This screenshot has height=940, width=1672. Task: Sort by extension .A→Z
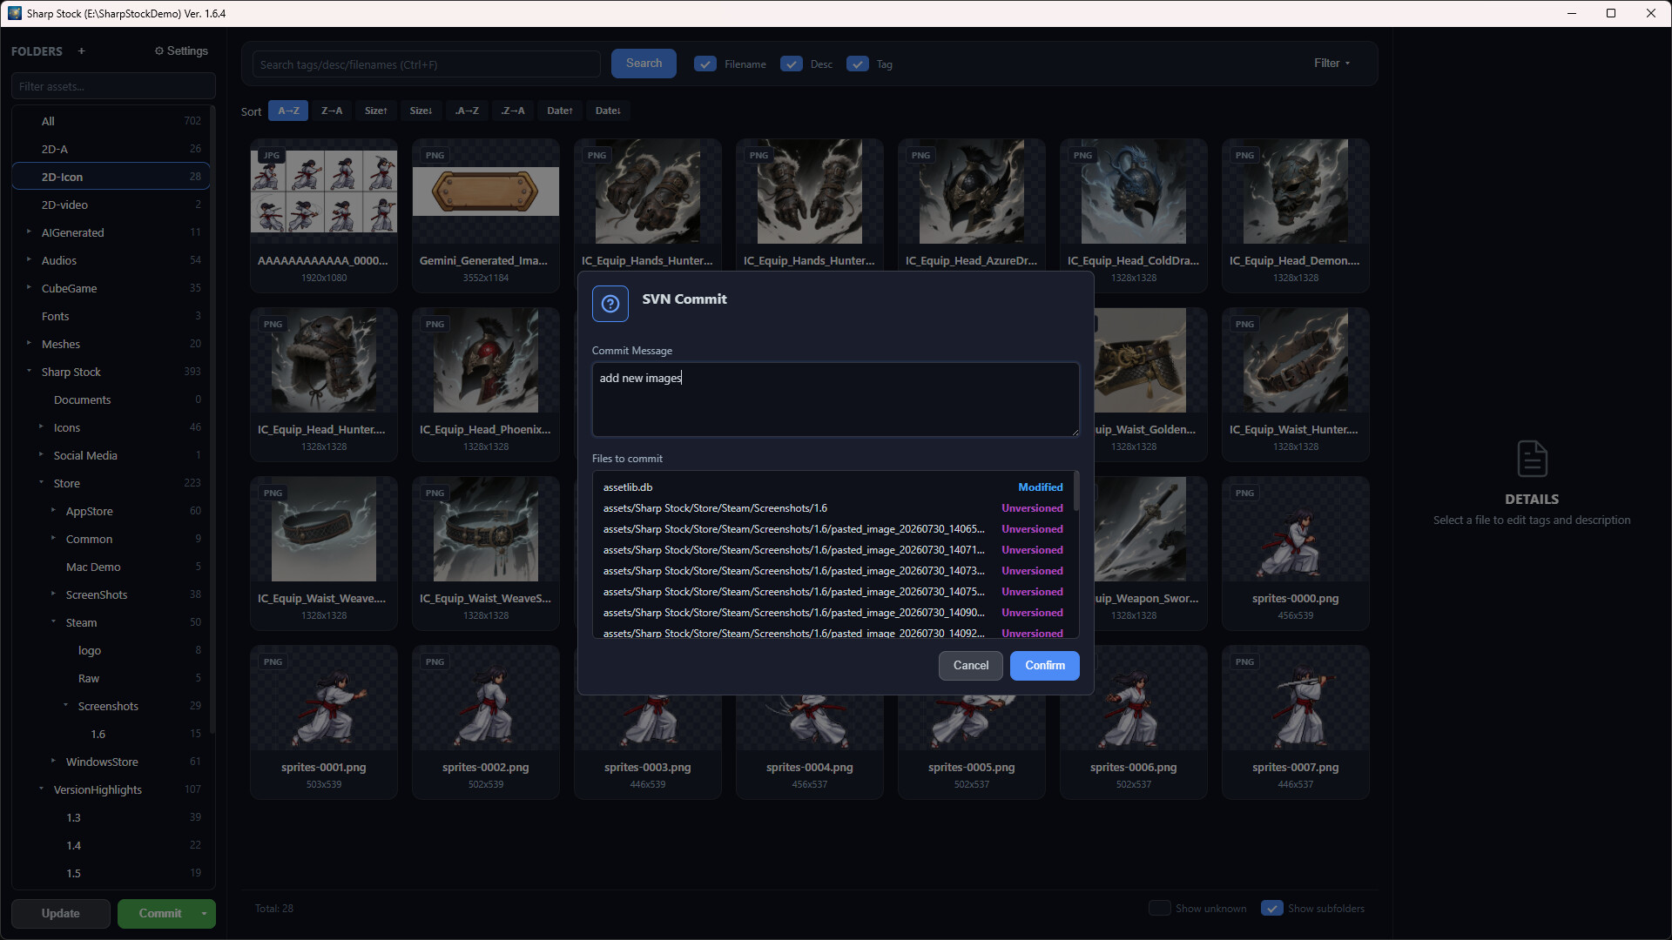[467, 111]
